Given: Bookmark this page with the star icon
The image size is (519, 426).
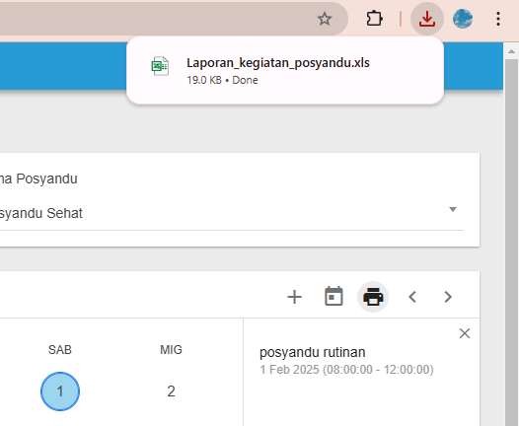Looking at the screenshot, I should click(x=325, y=19).
